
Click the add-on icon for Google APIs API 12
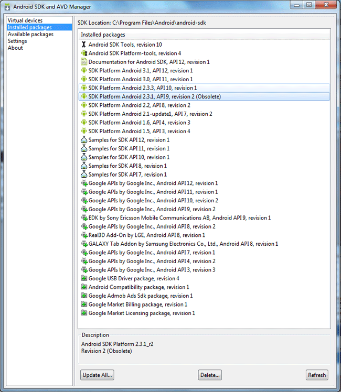84,183
